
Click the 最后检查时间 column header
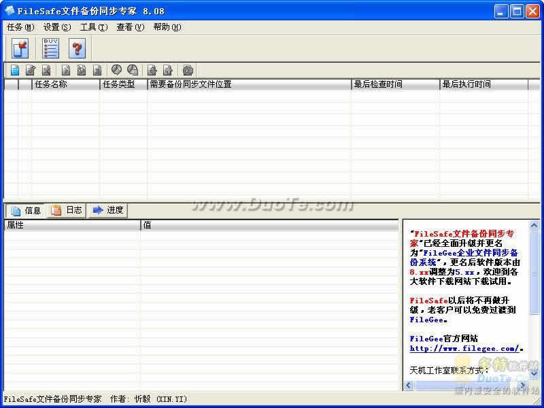(396, 84)
